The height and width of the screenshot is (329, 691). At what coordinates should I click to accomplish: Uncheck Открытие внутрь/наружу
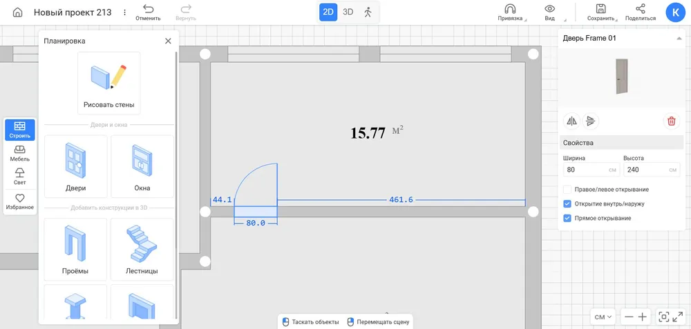click(567, 203)
